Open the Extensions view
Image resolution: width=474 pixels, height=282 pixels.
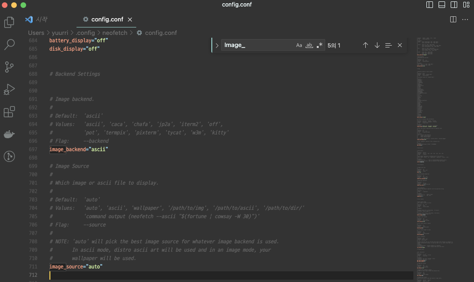9,112
